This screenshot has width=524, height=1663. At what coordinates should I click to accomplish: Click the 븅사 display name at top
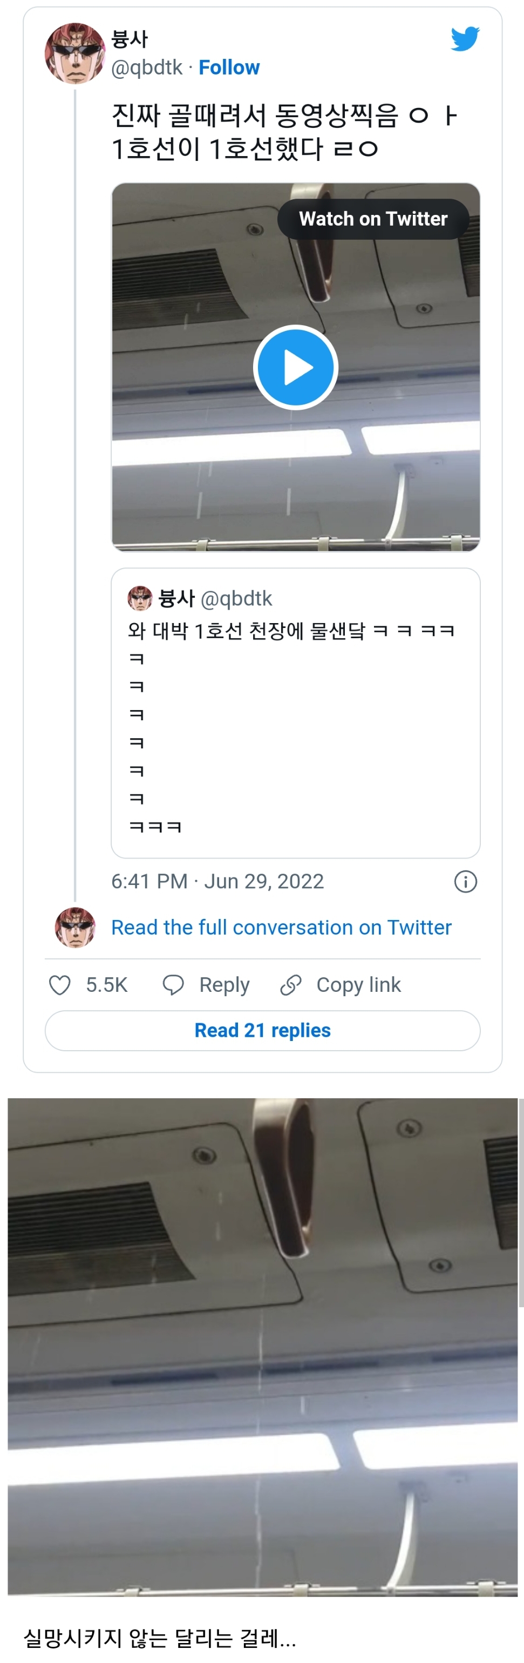[130, 39]
